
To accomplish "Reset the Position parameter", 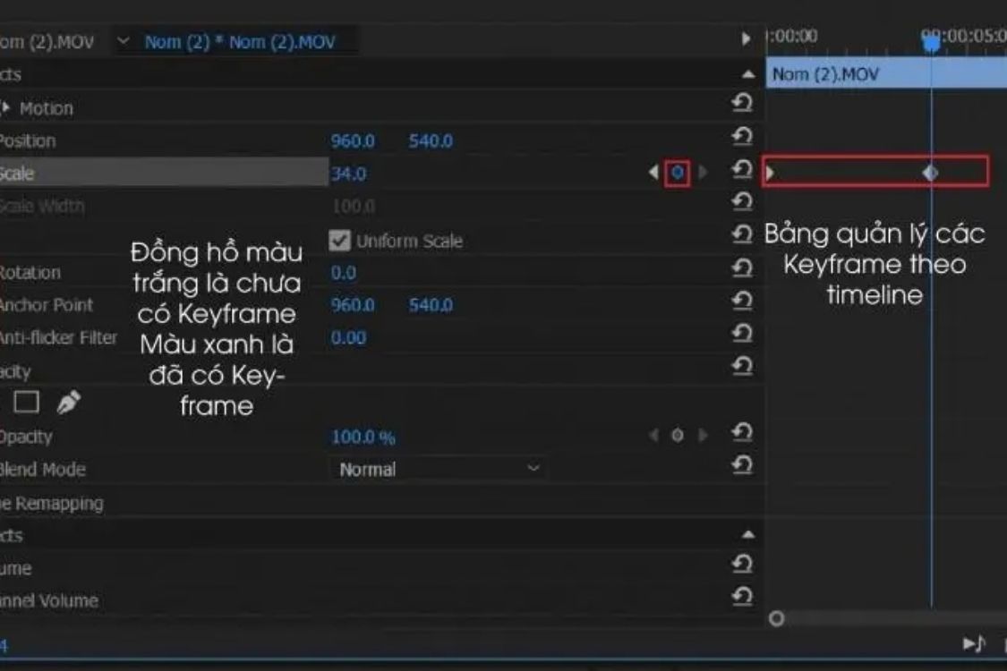I will tap(741, 137).
